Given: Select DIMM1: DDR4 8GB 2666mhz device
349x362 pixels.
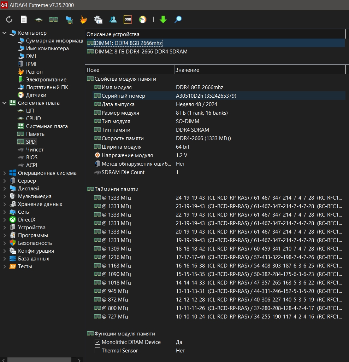Looking at the screenshot, I should coord(215,43).
